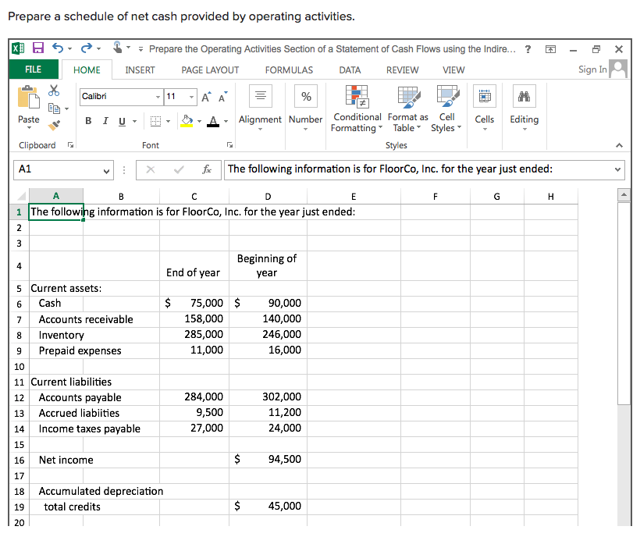This screenshot has height=537, width=633.
Task: Click the Save icon
Action: [37, 48]
